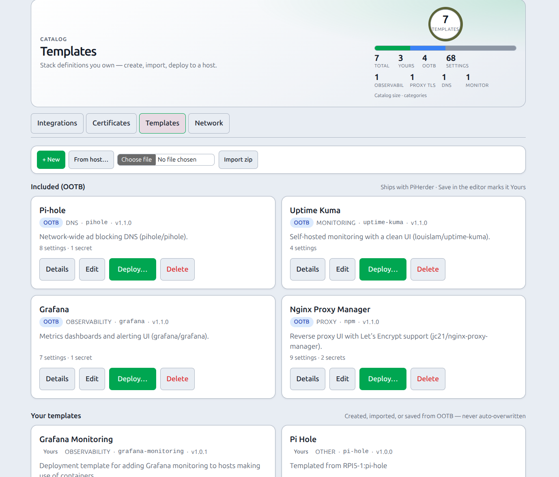Delete the Nginx Proxy Manager template
Viewport: 559px width, 477px height.
click(428, 379)
